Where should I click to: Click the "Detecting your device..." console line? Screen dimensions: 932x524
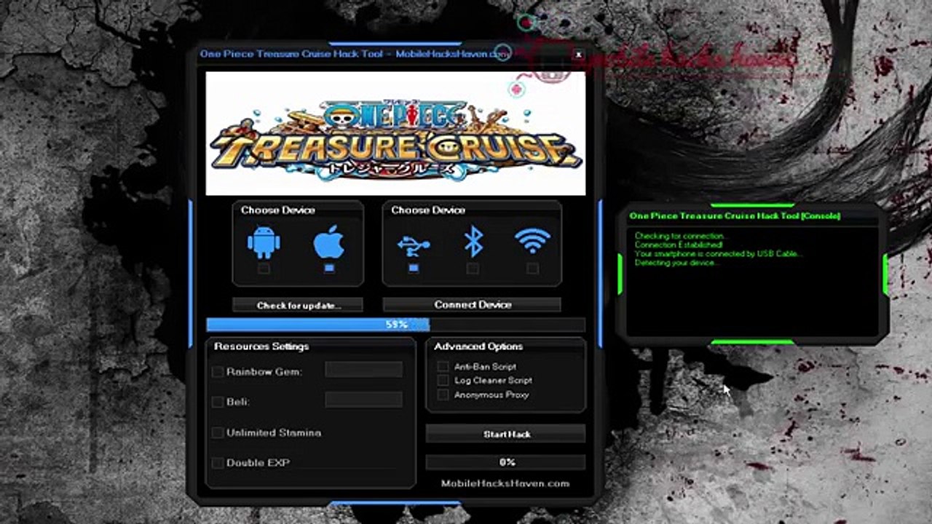pyautogui.click(x=676, y=263)
